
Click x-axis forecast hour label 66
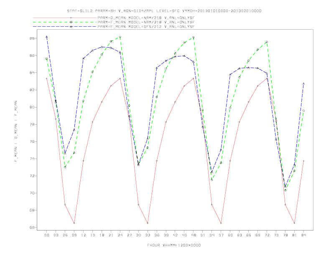coord(249,235)
